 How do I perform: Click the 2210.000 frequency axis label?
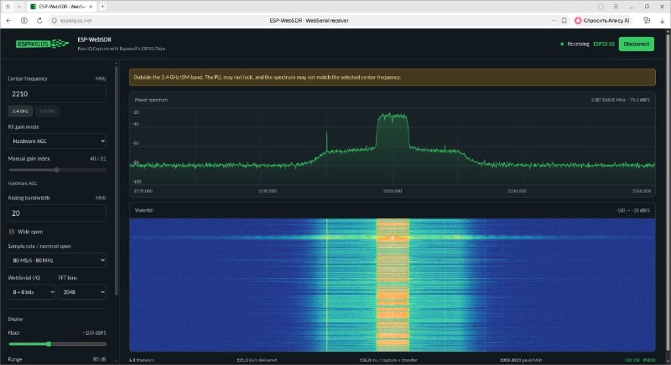tap(392, 191)
